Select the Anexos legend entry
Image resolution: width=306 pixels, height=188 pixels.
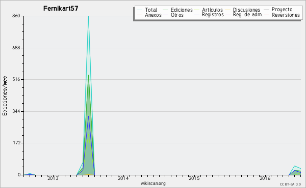149,15
